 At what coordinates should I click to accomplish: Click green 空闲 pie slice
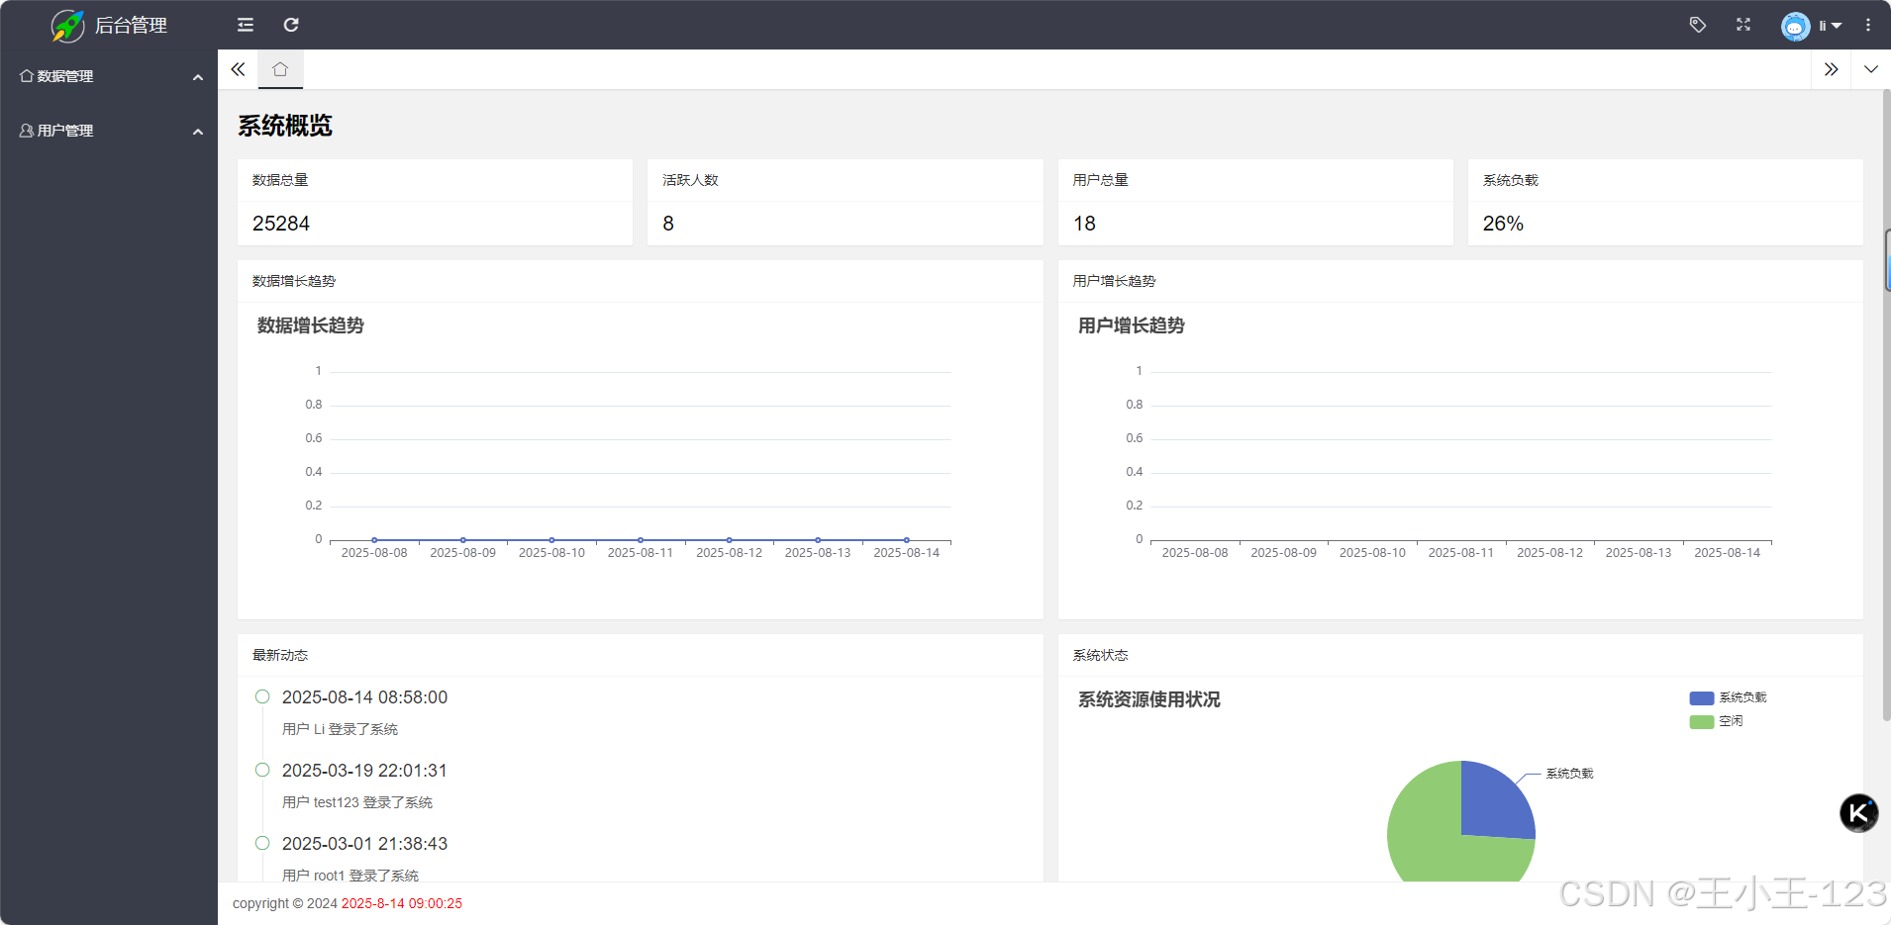1426,836
